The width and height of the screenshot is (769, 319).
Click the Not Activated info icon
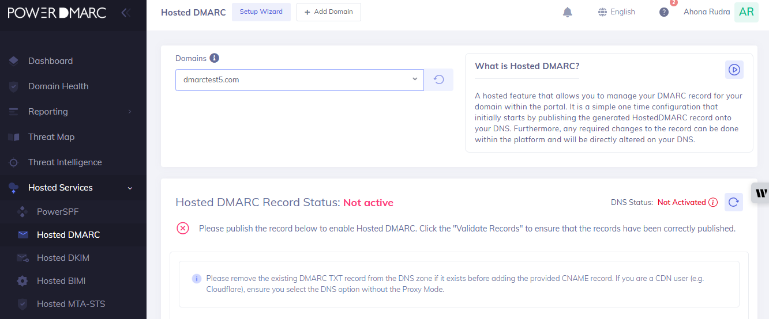point(713,202)
